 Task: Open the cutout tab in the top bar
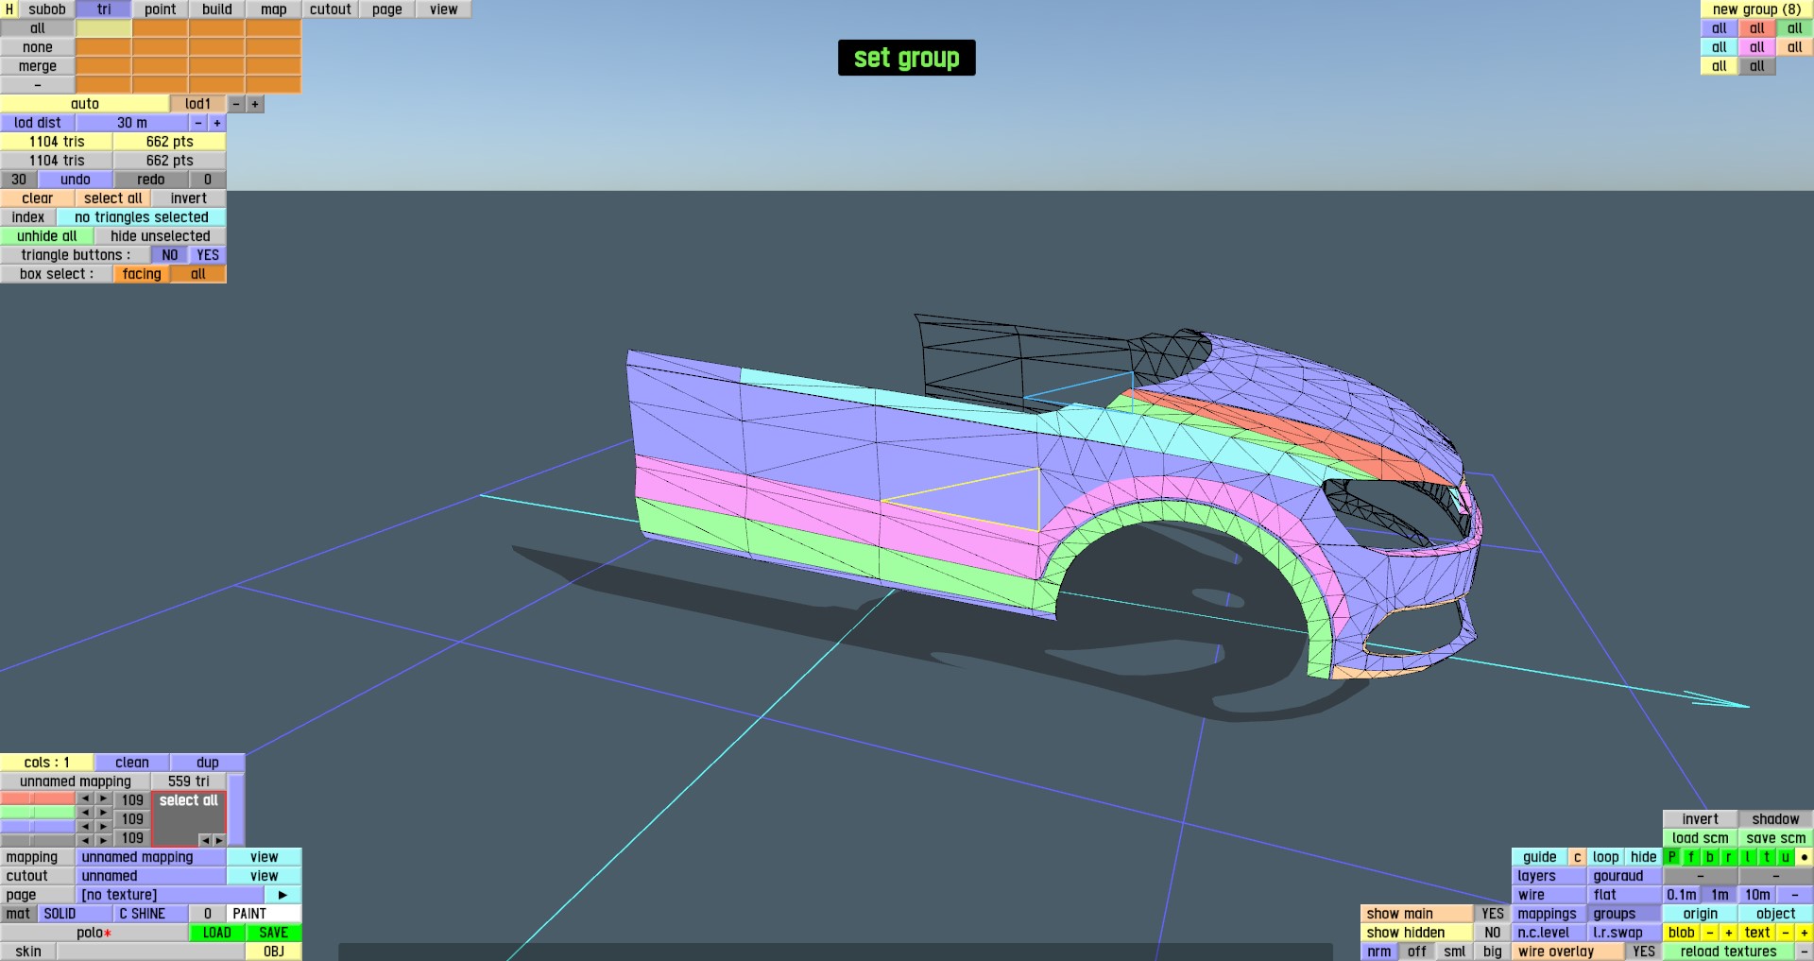pos(331,9)
